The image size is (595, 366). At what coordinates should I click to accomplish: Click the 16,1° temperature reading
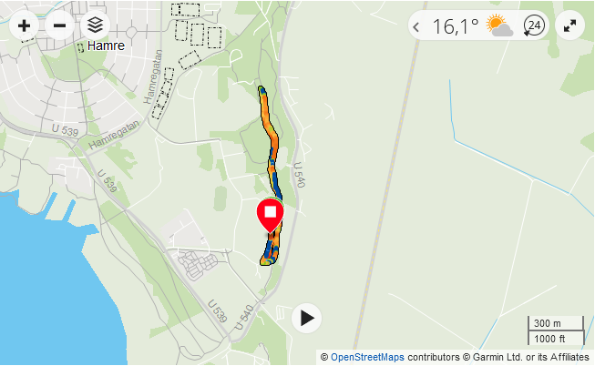[x=455, y=26]
